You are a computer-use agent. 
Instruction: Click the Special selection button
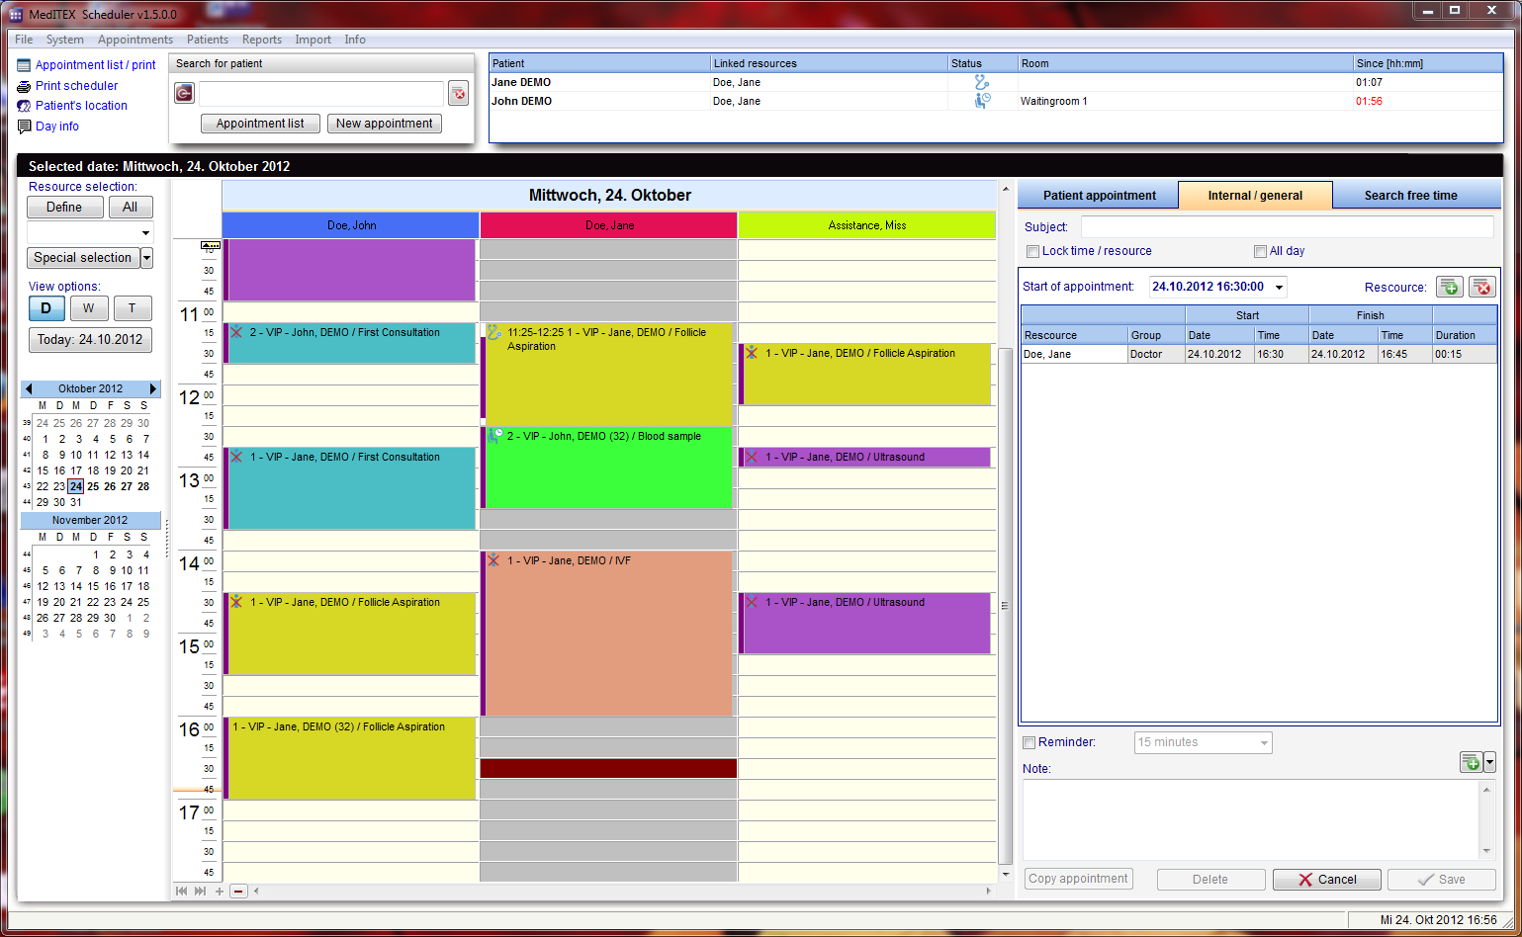click(x=83, y=258)
